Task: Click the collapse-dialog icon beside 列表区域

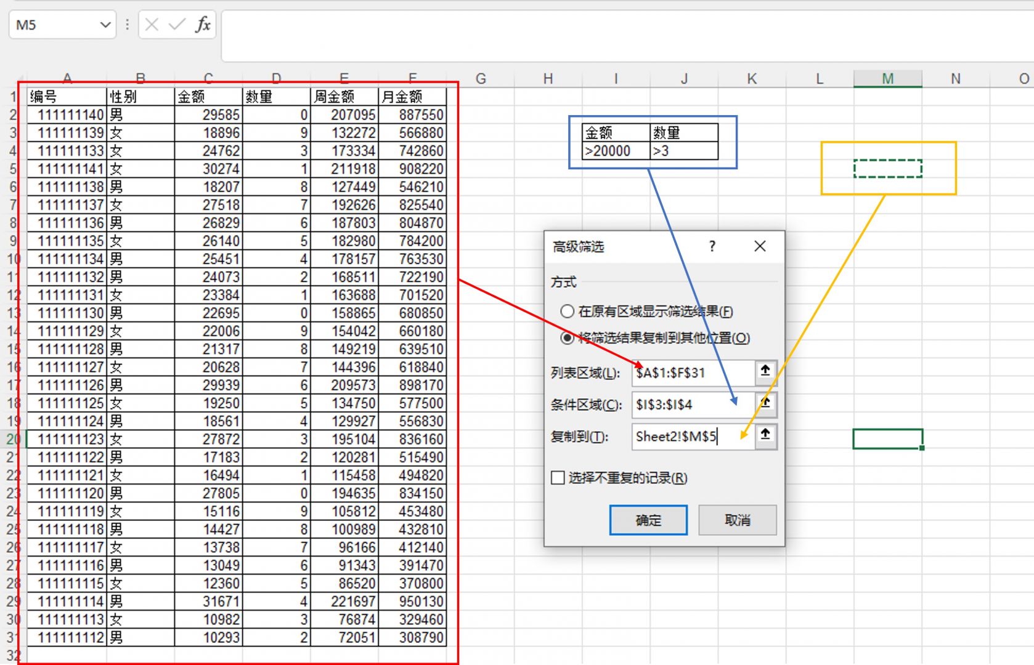Action: tap(765, 372)
